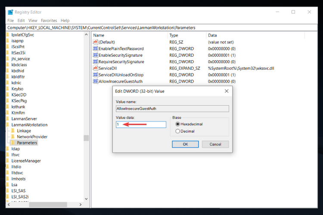
Task: Cancel the Edit DWORD dialog
Action: click(215, 144)
